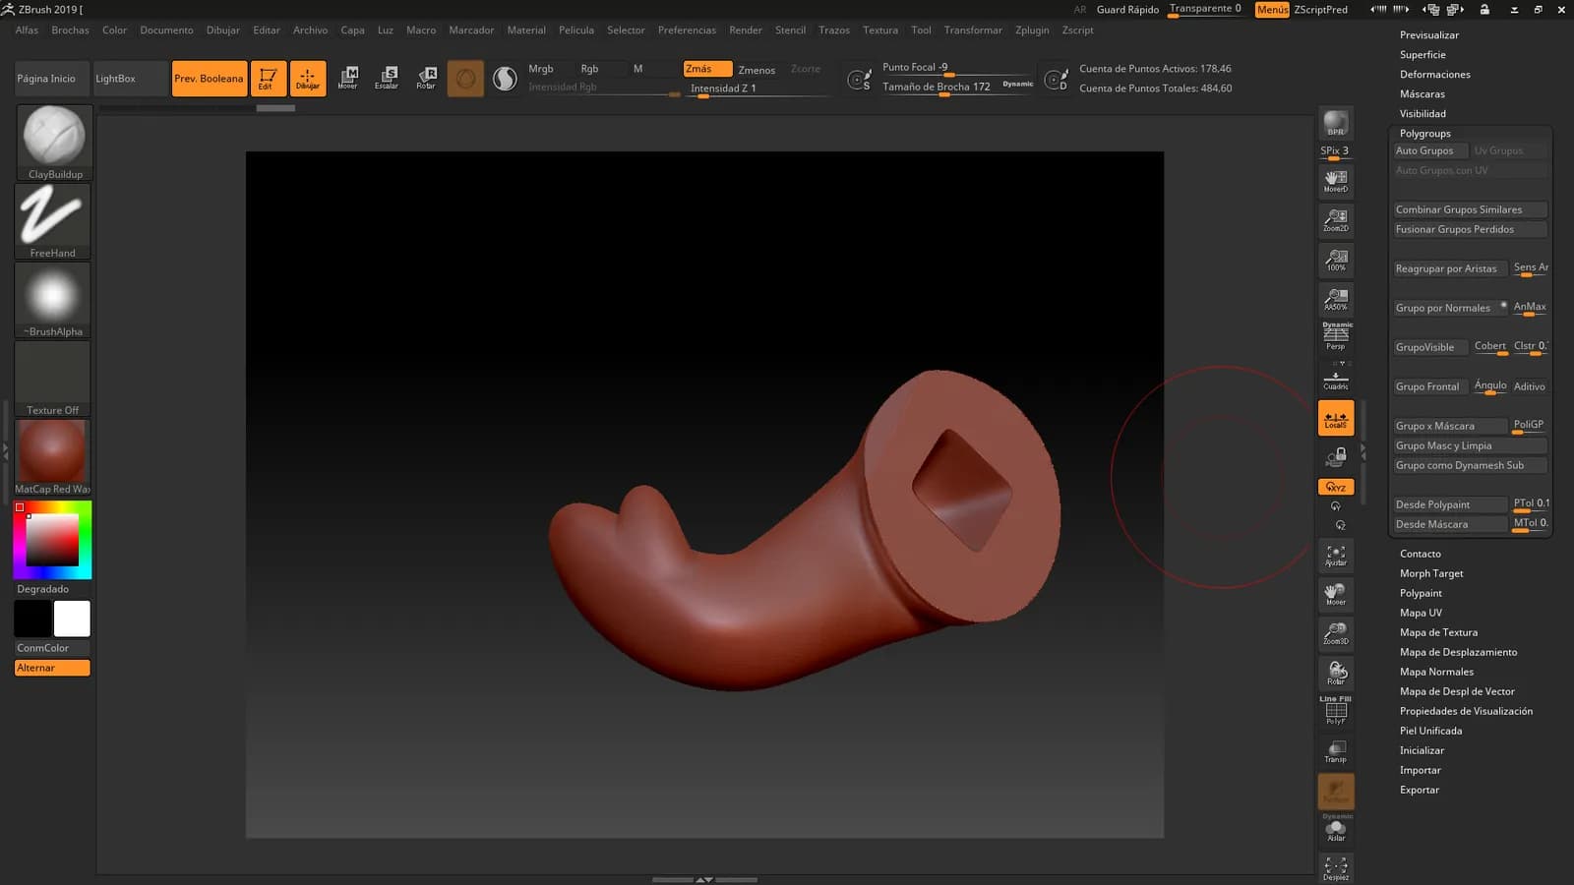Select the Rotar rotate mode icon
Screen dimensions: 1574x885
pos(426,79)
